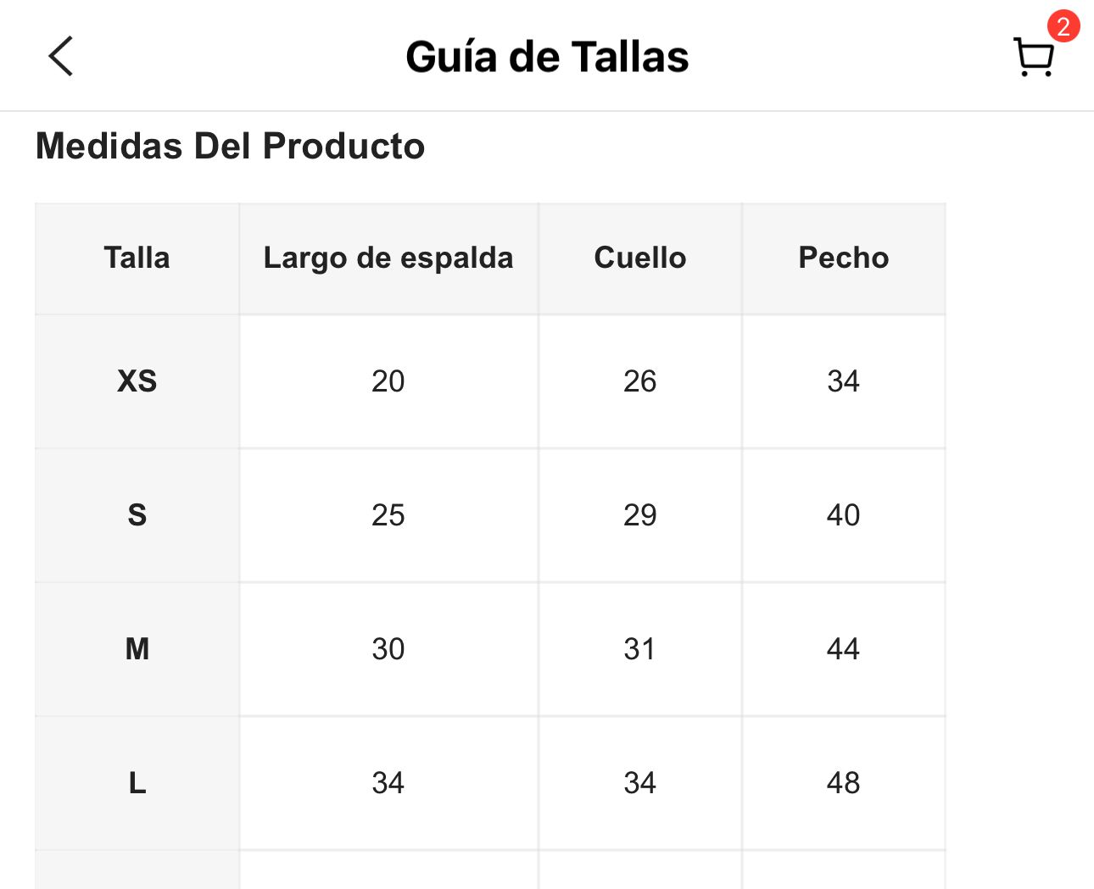Screen dimensions: 1094x889
Task: Click the Talla column header
Action: coord(137,258)
